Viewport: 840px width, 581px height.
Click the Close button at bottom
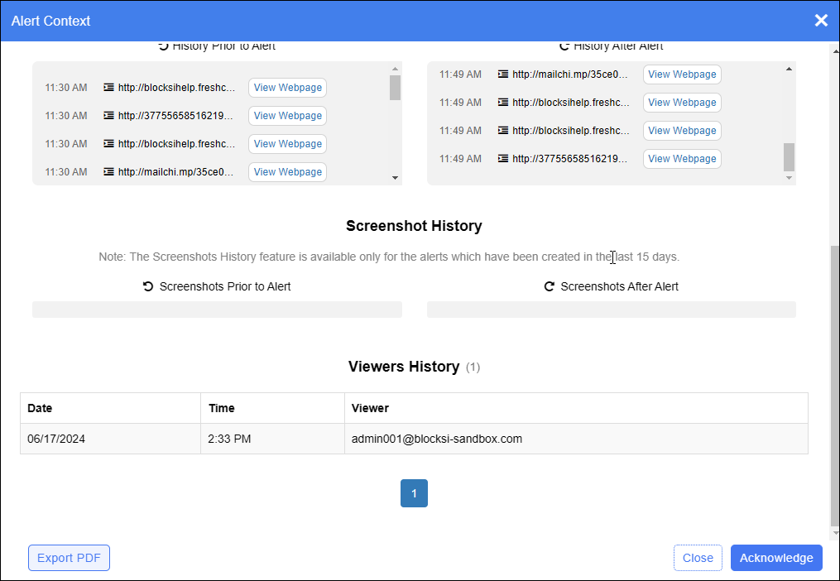[698, 558]
